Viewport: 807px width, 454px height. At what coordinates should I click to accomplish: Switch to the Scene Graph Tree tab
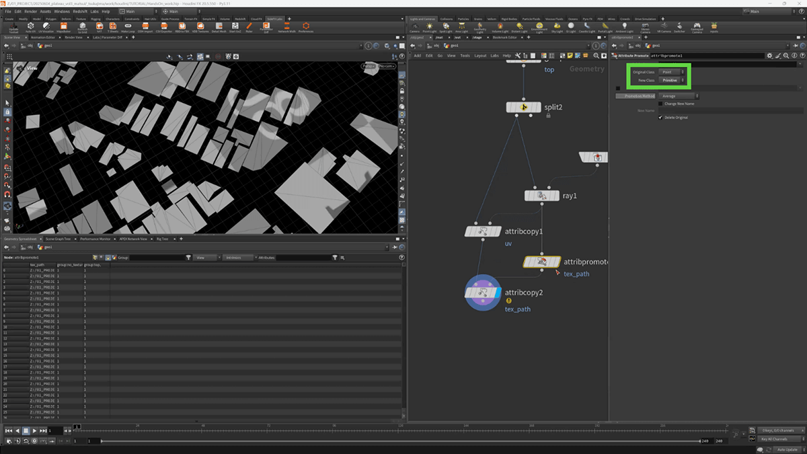pos(58,239)
